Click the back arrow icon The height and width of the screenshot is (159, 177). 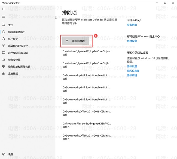(x=4, y=9)
